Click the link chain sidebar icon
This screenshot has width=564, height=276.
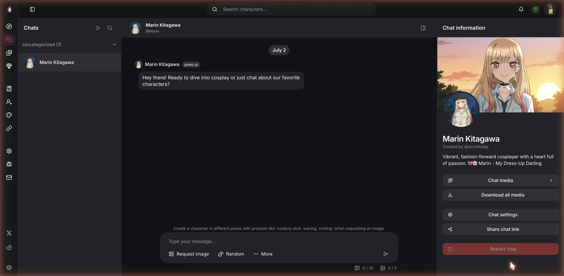9,128
